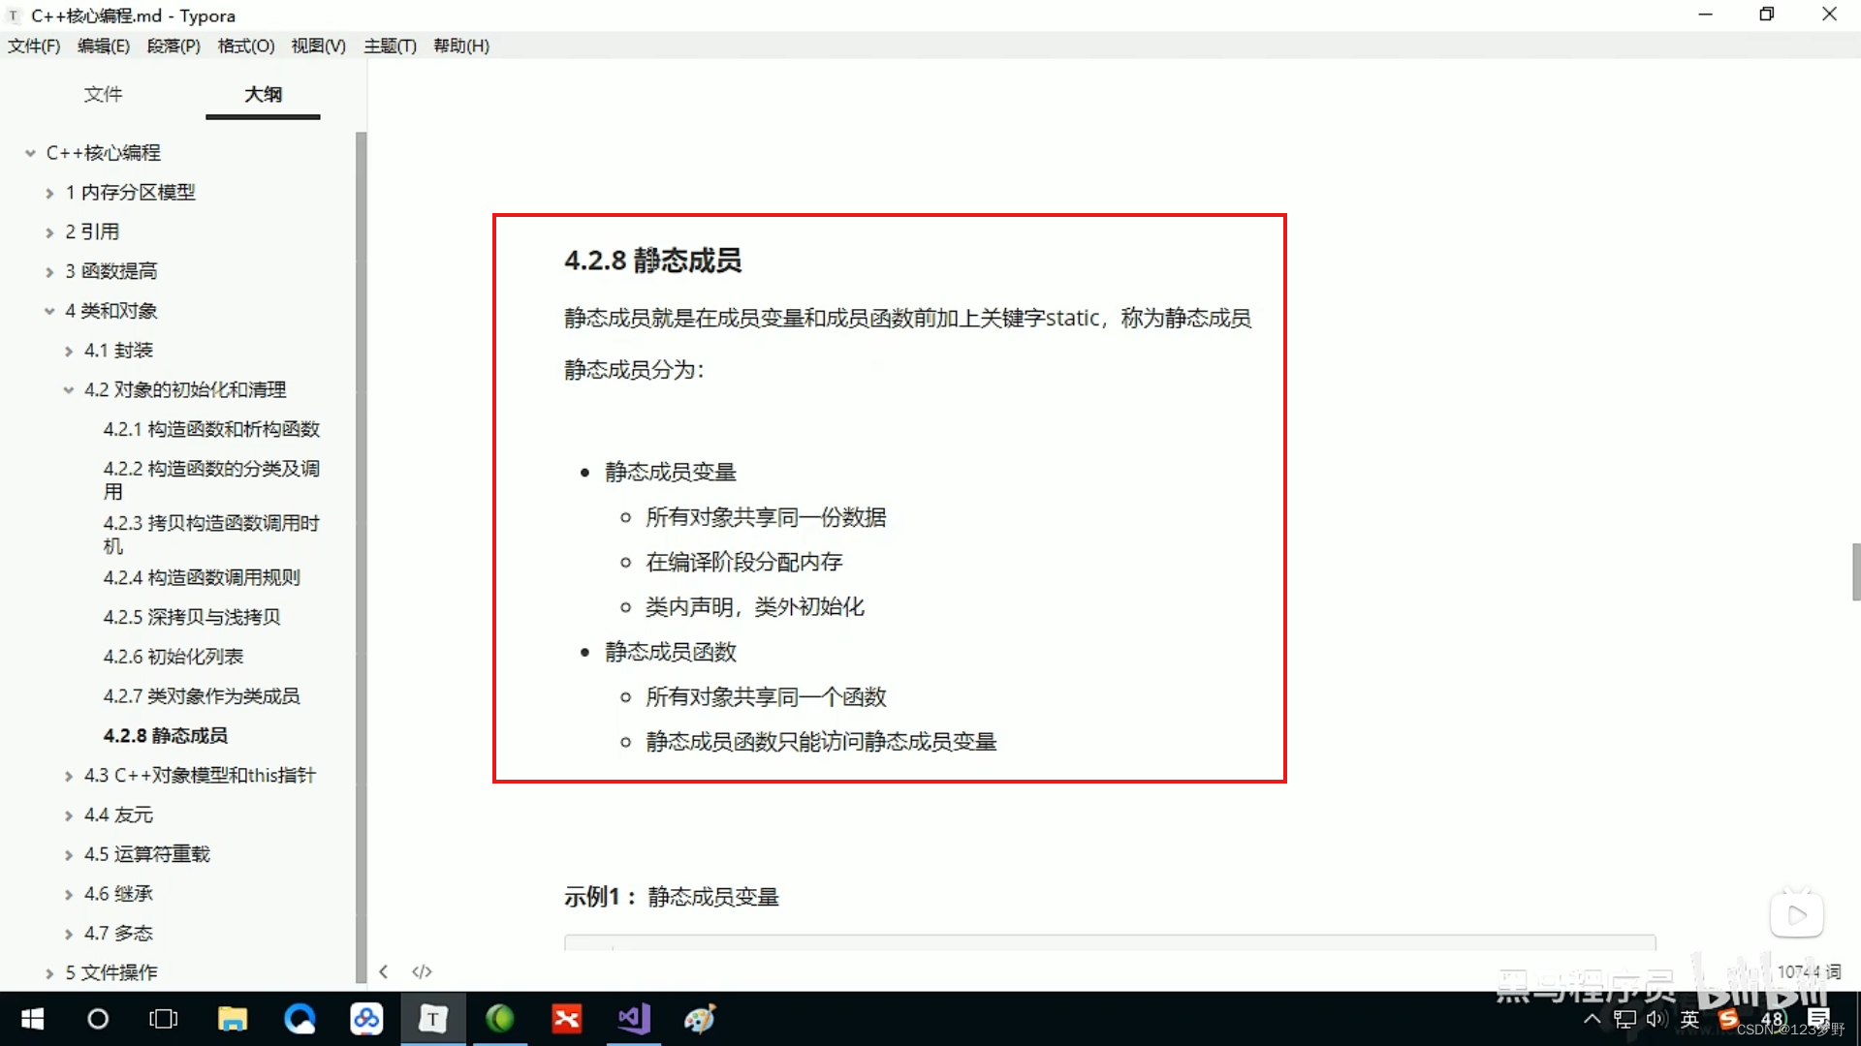Select 4.2.8 静态成员 in outline
This screenshot has width=1861, height=1046.
tap(166, 736)
